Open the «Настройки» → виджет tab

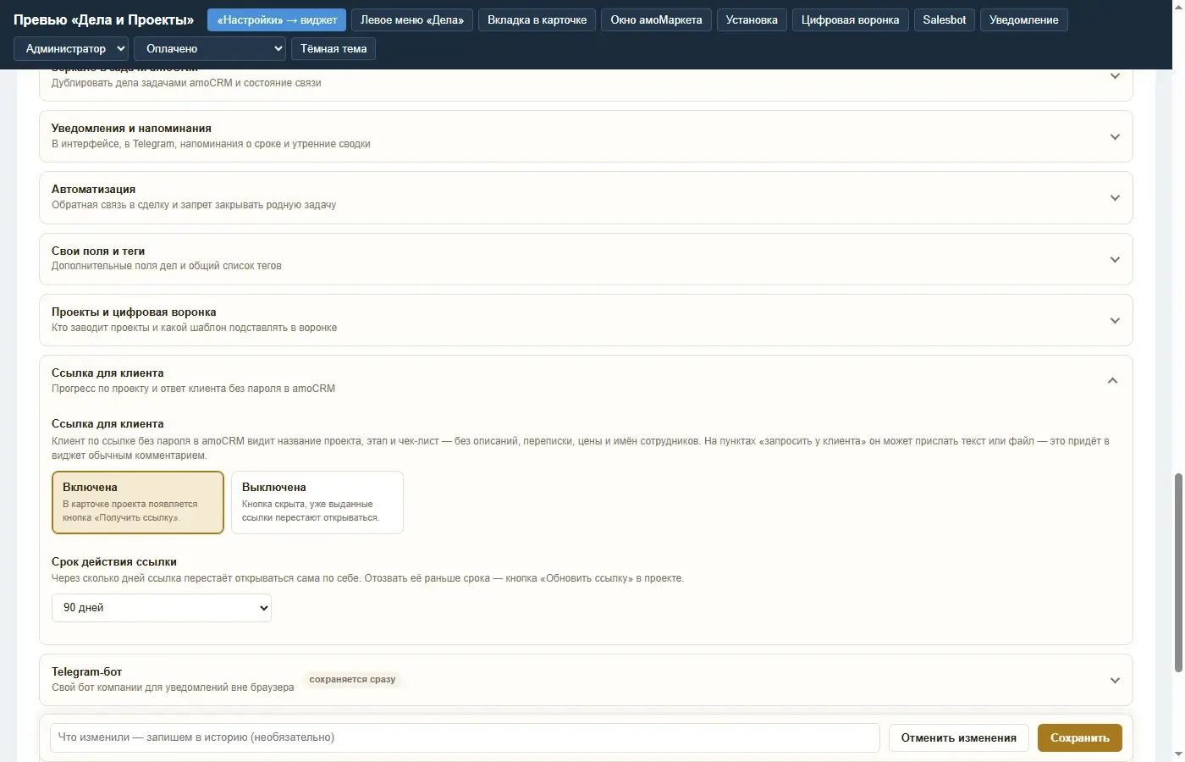pos(277,20)
